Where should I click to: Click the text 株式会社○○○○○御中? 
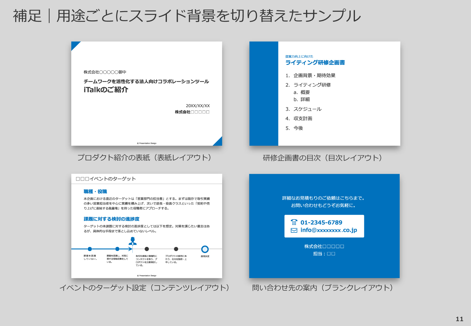click(x=105, y=72)
